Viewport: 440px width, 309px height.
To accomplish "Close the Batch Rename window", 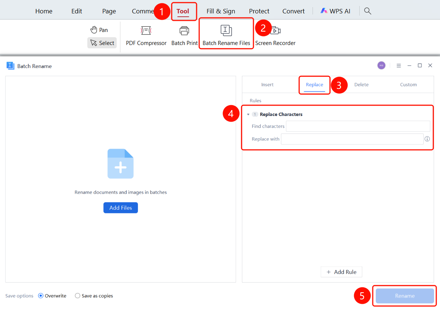I will (430, 65).
